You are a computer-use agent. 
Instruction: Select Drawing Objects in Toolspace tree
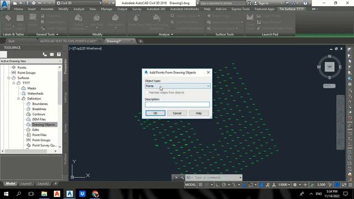point(44,124)
